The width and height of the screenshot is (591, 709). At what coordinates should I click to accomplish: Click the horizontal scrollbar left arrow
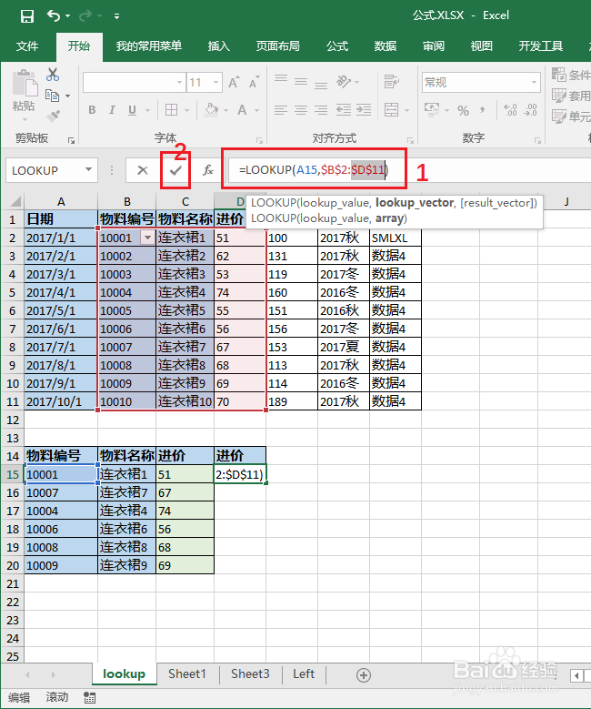pyautogui.click(x=576, y=675)
